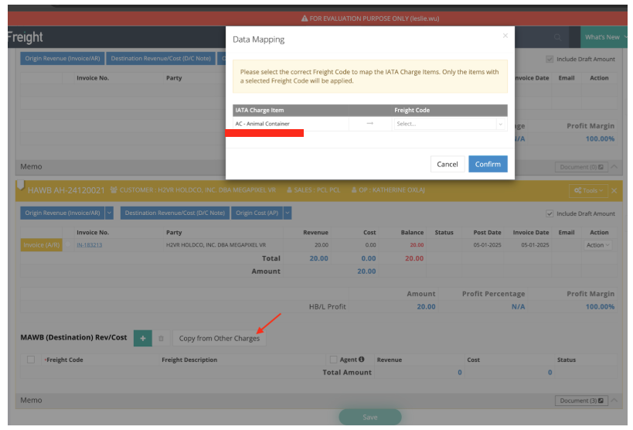
Task: Click Copy from Other Charges
Action: point(220,338)
